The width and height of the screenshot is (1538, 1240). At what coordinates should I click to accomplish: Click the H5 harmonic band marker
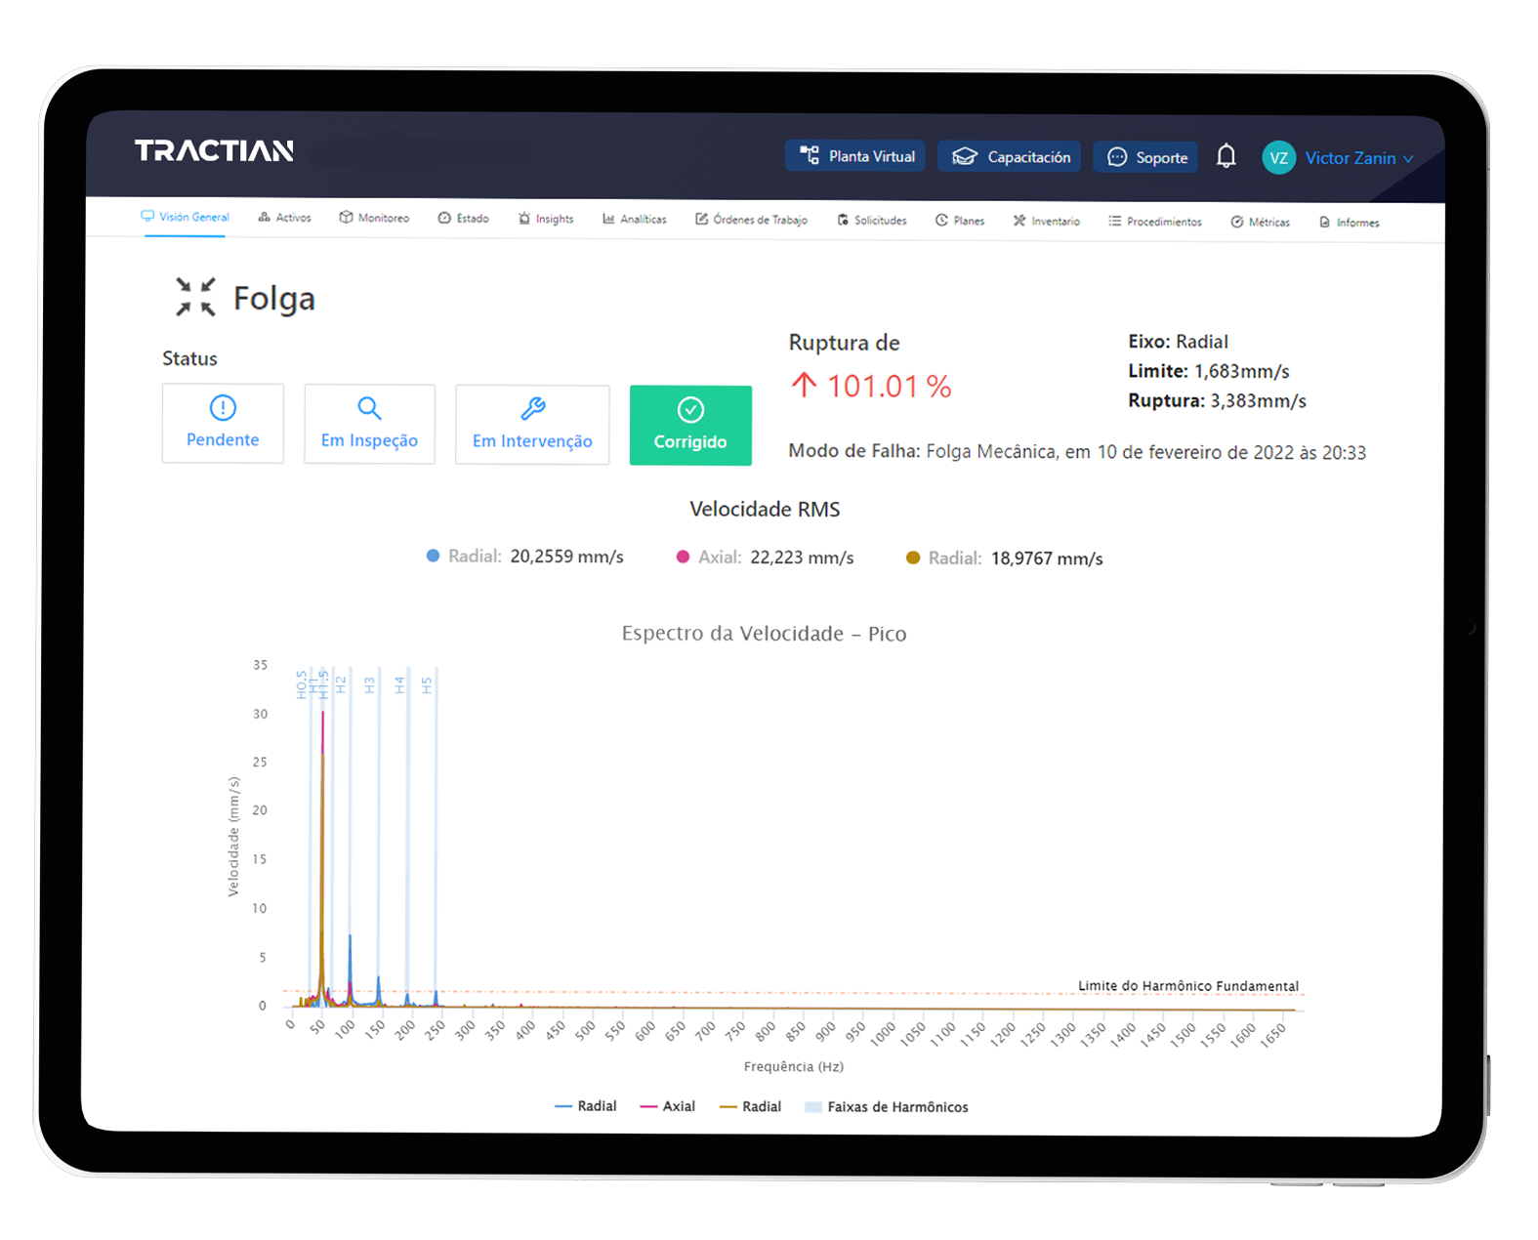coord(427,684)
